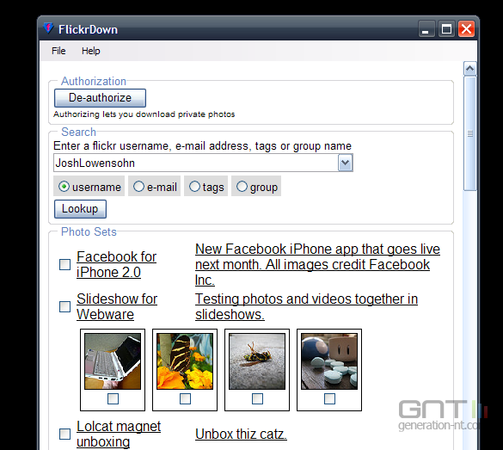The width and height of the screenshot is (503, 450).
Task: Open the File menu
Action: click(58, 51)
